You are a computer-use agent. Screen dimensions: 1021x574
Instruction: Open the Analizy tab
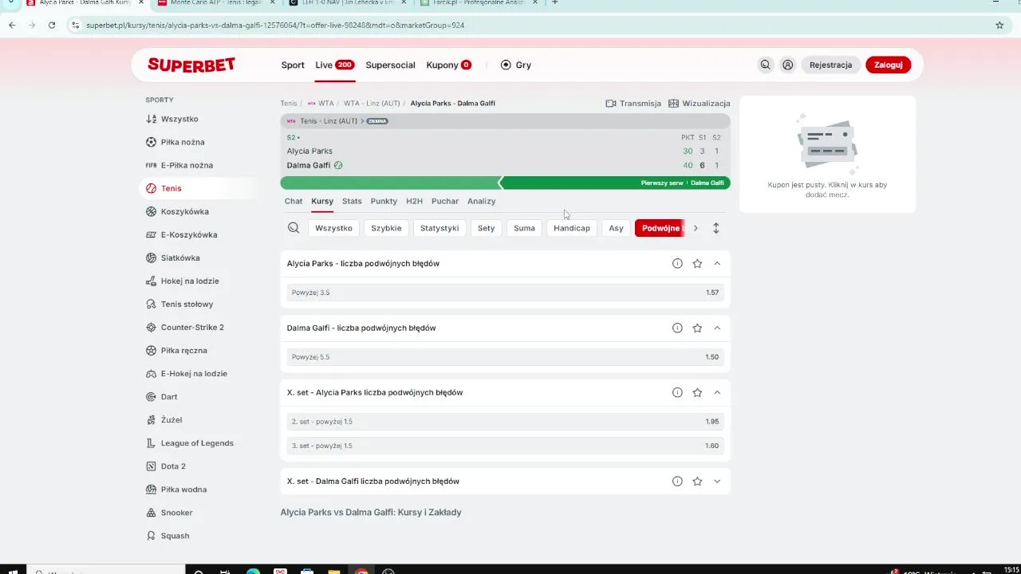click(x=481, y=201)
